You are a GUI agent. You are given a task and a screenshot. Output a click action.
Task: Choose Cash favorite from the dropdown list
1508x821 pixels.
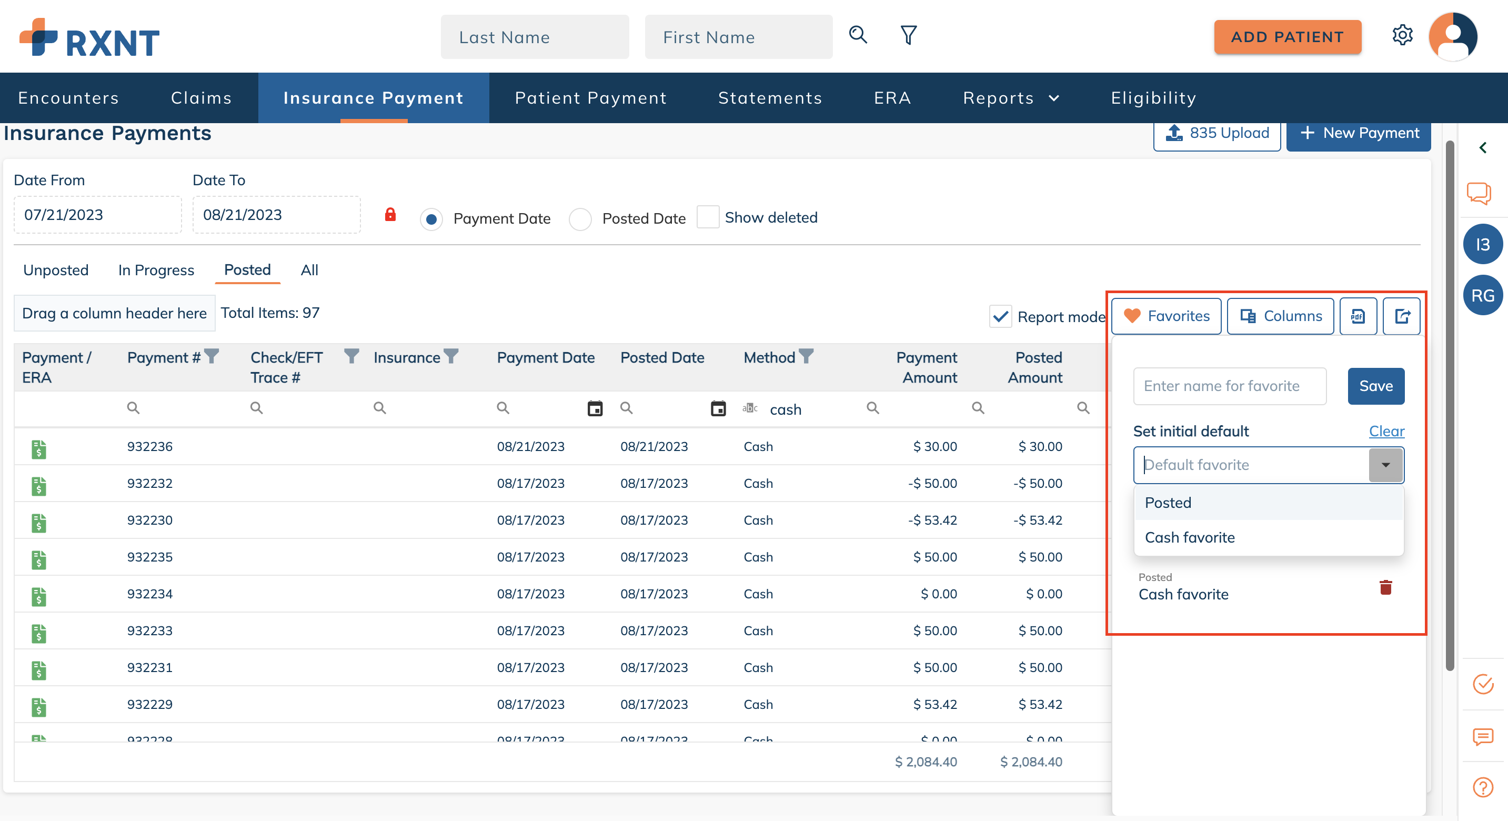coord(1269,537)
